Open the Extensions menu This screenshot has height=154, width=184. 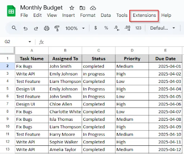point(144,15)
